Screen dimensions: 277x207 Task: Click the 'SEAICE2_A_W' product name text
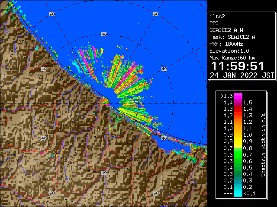pyautogui.click(x=226, y=30)
